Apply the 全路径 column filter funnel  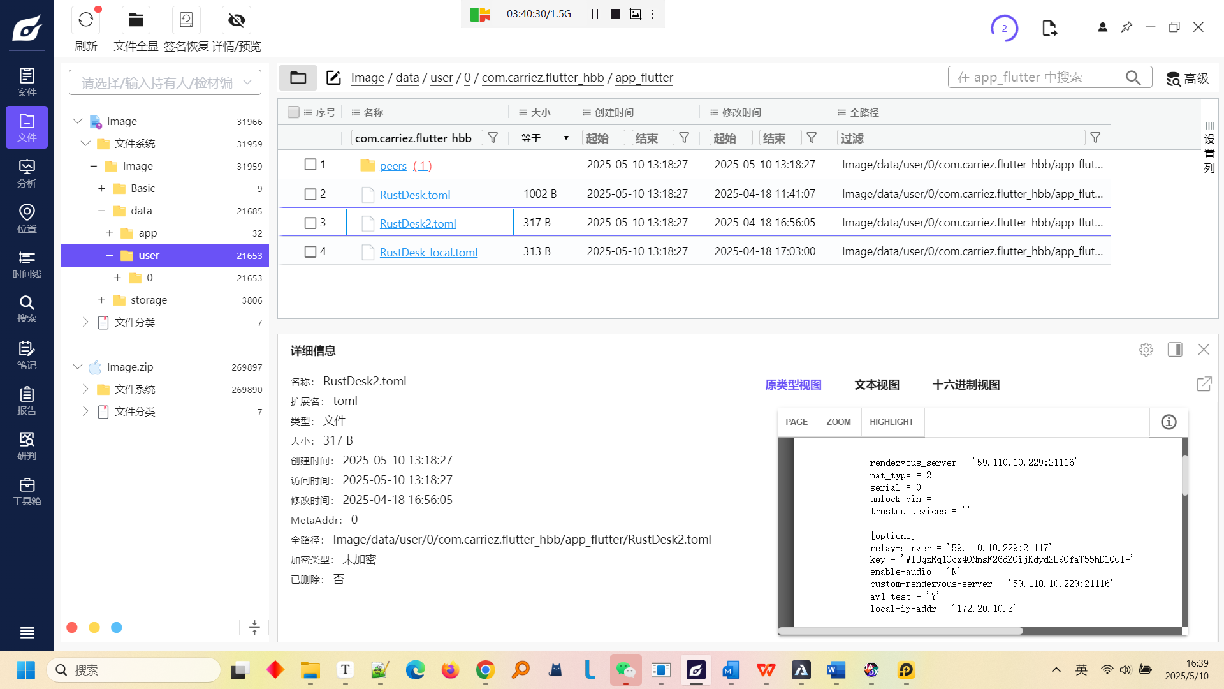click(1095, 138)
